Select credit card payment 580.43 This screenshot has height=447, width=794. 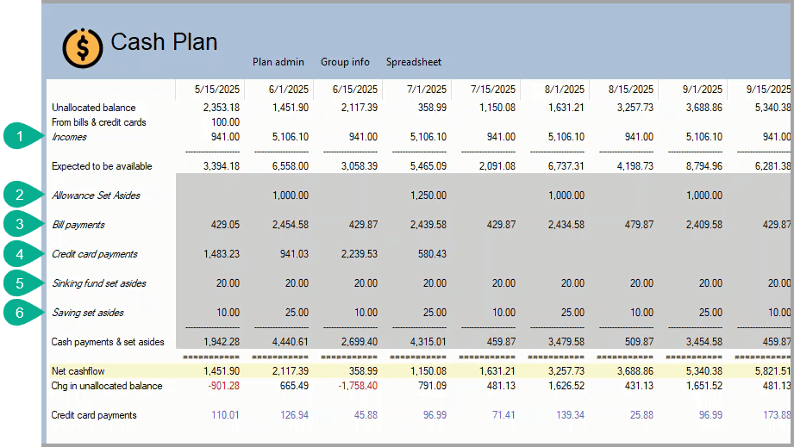(x=432, y=254)
